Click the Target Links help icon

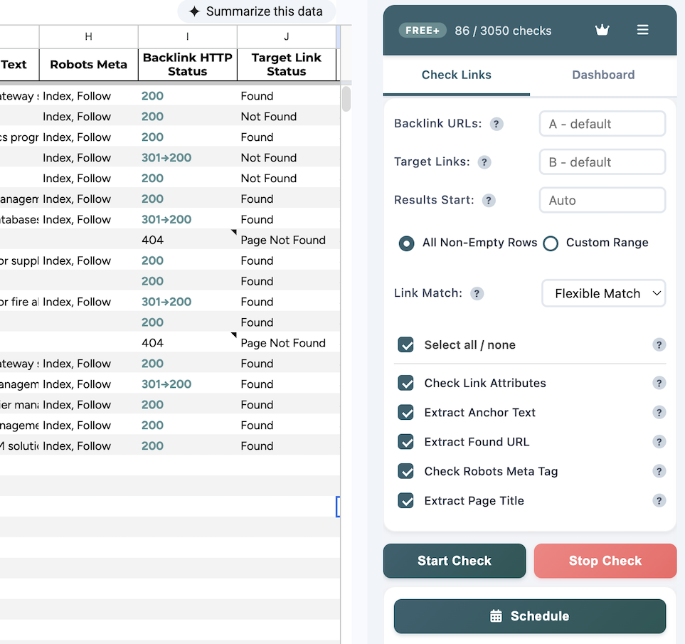484,162
